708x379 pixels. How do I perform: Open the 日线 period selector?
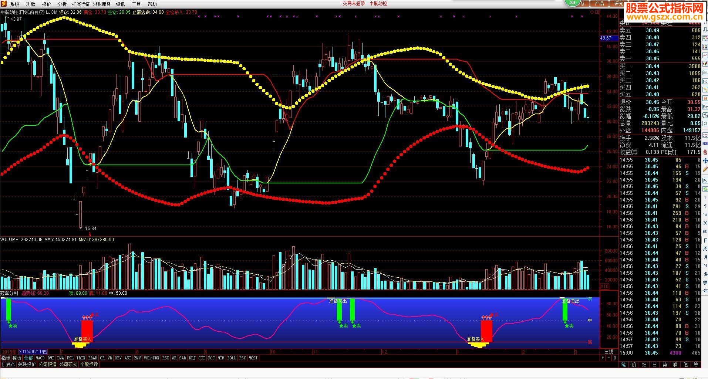point(609,352)
